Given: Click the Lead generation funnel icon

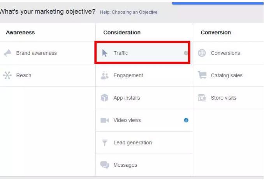Looking at the screenshot, I should pos(105,143).
